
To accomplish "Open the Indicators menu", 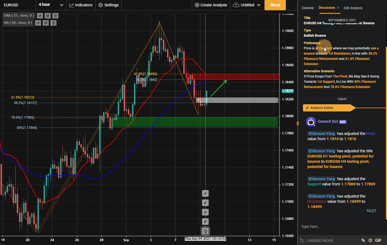I will (81, 5).
